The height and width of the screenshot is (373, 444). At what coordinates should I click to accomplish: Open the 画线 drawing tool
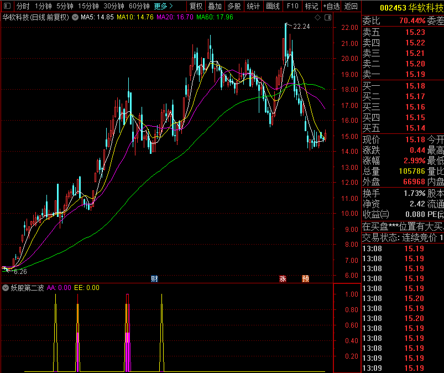tap(273, 7)
